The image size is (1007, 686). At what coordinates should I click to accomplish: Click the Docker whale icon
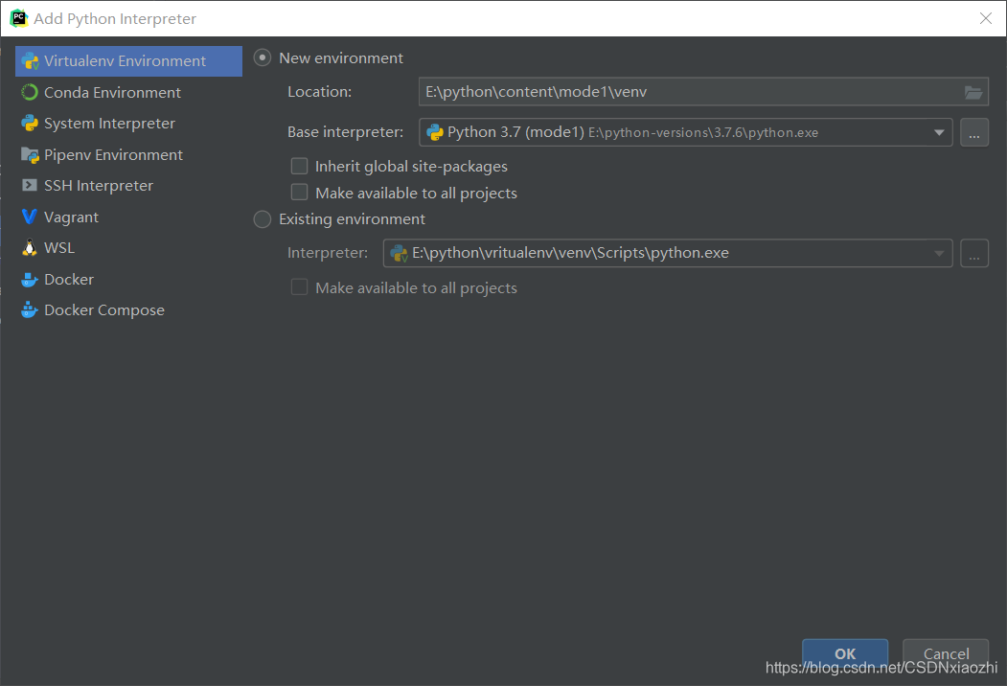[x=30, y=280]
